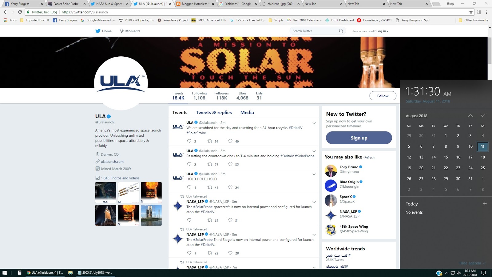Viewport: 492px width, 277px height.
Task: Open the orange Solar Probe rocket thumbnail
Action: point(129,215)
